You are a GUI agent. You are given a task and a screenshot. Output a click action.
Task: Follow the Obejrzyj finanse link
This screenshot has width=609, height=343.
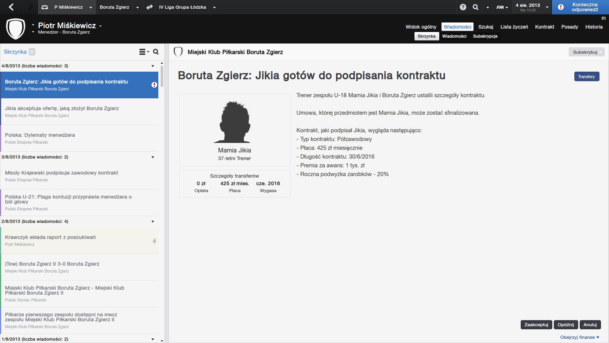click(579, 337)
